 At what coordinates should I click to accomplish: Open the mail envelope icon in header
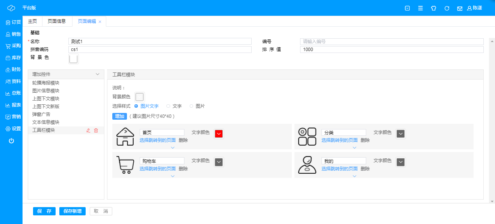tap(459, 8)
